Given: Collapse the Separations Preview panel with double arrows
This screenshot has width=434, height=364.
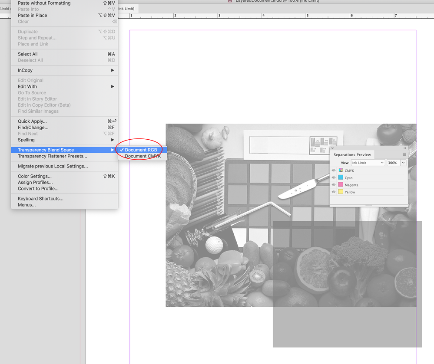Looking at the screenshot, I should click(x=404, y=148).
